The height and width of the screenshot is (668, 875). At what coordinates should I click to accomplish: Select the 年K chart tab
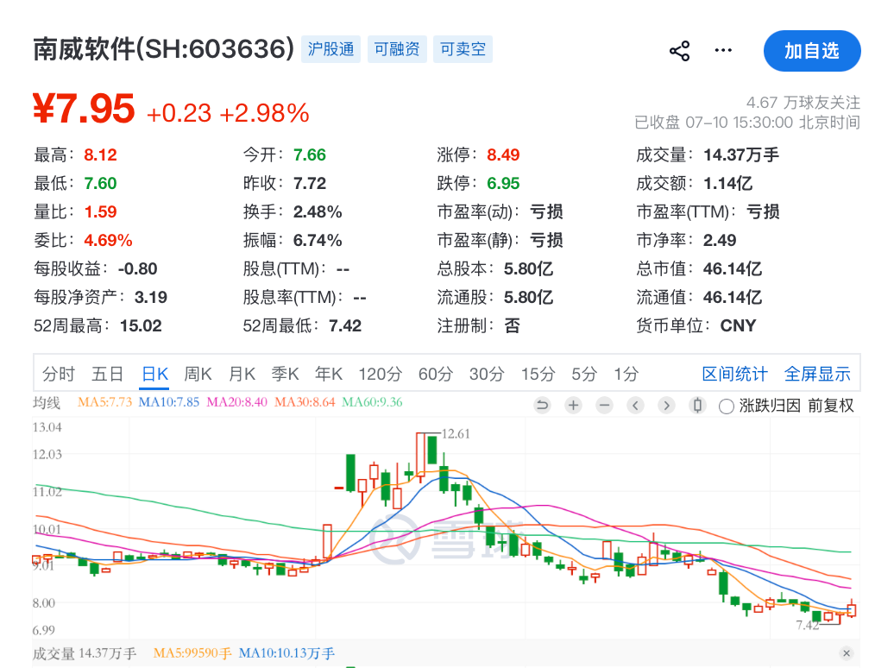click(x=329, y=374)
